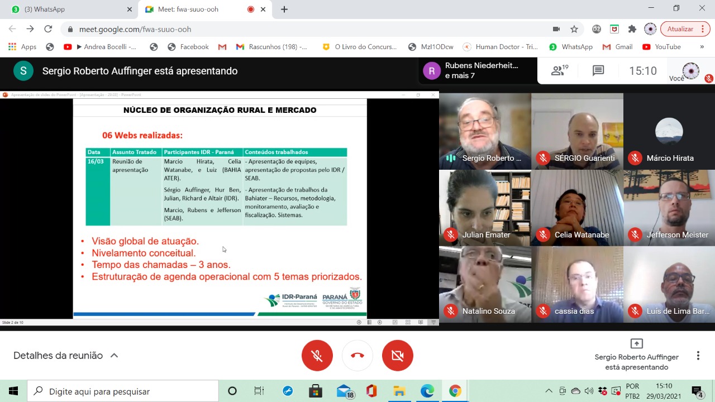The width and height of the screenshot is (715, 402).
Task: Show more bookmarks with the chevron
Action: 702,47
